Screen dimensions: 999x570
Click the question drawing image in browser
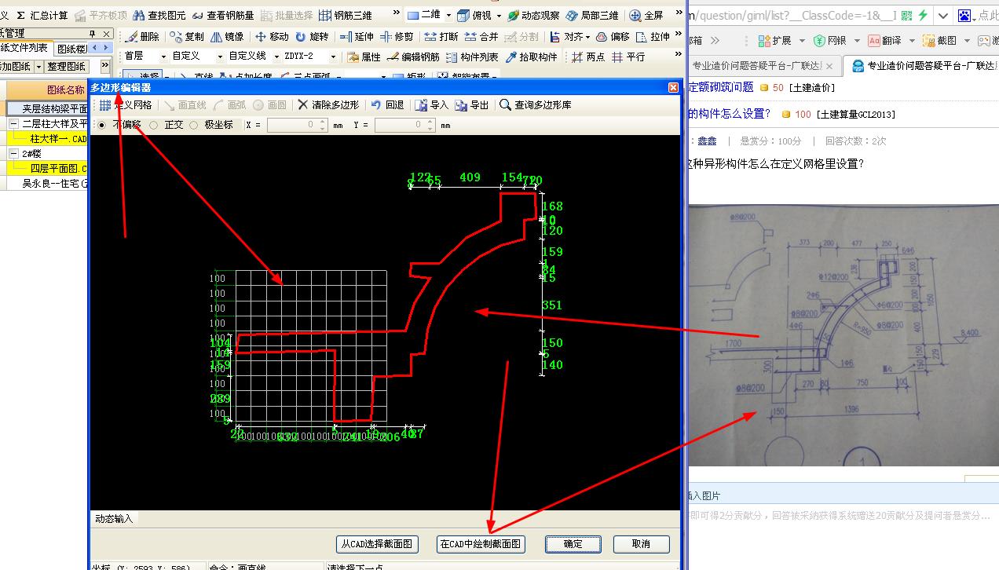pyautogui.click(x=843, y=335)
